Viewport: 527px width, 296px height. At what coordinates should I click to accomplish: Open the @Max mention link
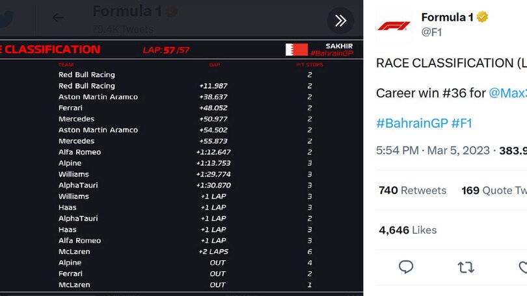point(508,93)
